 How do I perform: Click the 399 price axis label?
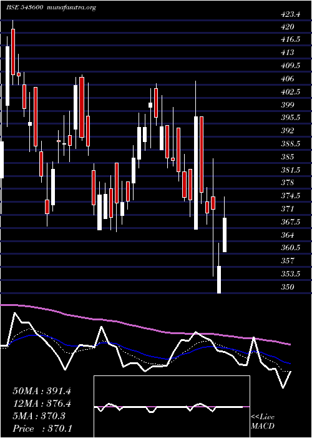pos(288,104)
